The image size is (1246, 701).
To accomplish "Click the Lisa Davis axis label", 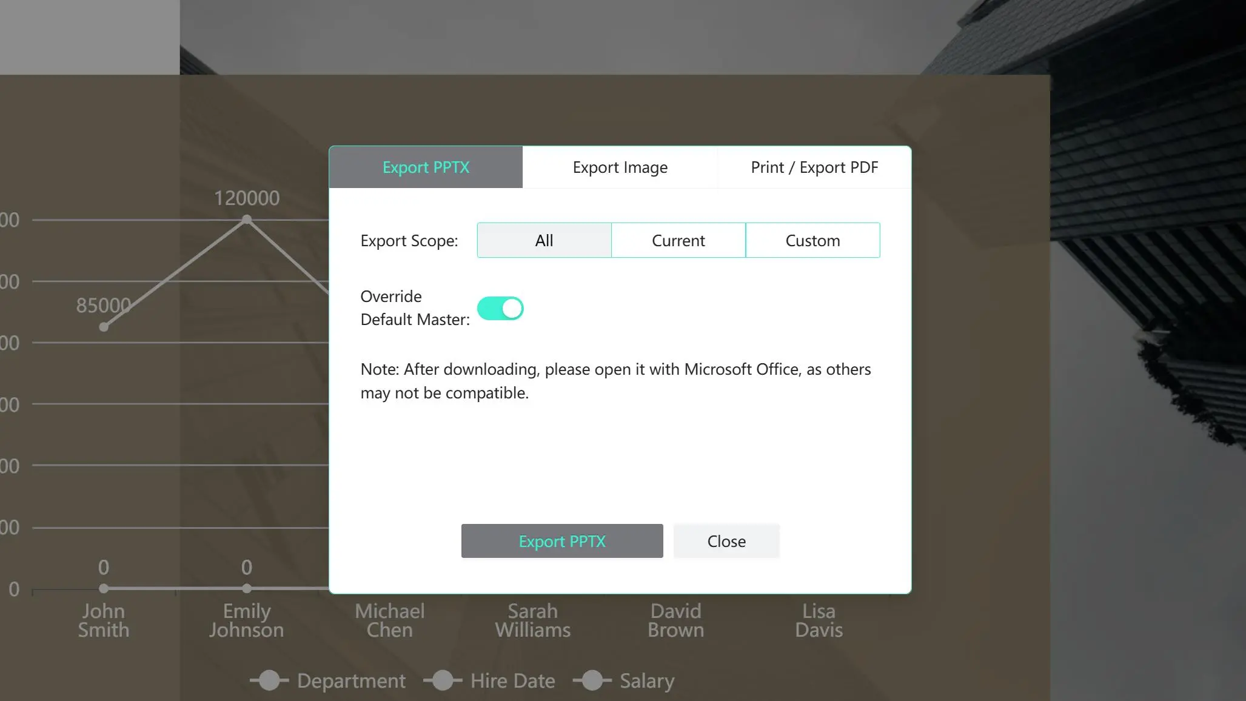I will (x=819, y=620).
